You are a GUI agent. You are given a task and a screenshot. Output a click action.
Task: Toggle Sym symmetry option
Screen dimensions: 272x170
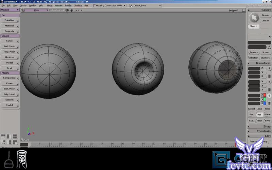[x=267, y=121]
